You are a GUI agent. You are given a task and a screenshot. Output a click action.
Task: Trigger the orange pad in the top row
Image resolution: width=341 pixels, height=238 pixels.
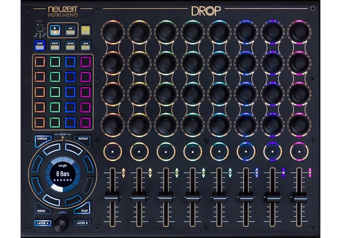40,62
